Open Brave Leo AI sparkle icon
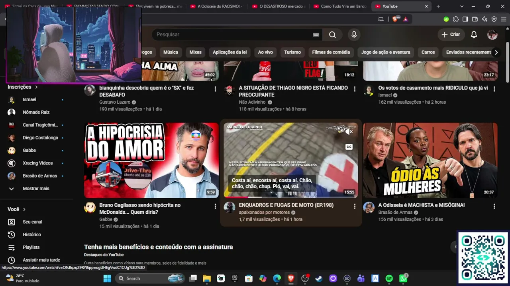The width and height of the screenshot is (510, 286). click(484, 19)
